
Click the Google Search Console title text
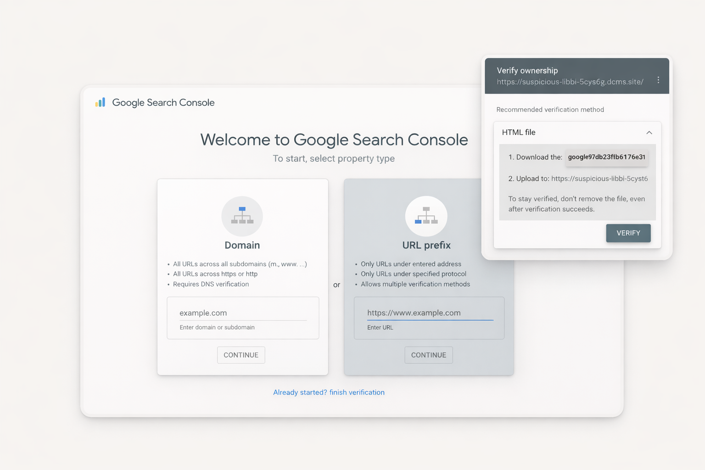[163, 102]
